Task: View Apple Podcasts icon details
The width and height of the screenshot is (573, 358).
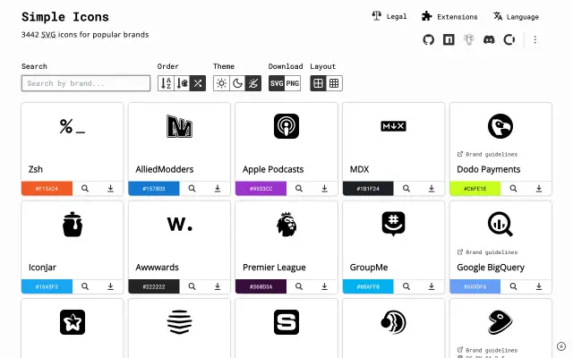Action: pyautogui.click(x=299, y=189)
